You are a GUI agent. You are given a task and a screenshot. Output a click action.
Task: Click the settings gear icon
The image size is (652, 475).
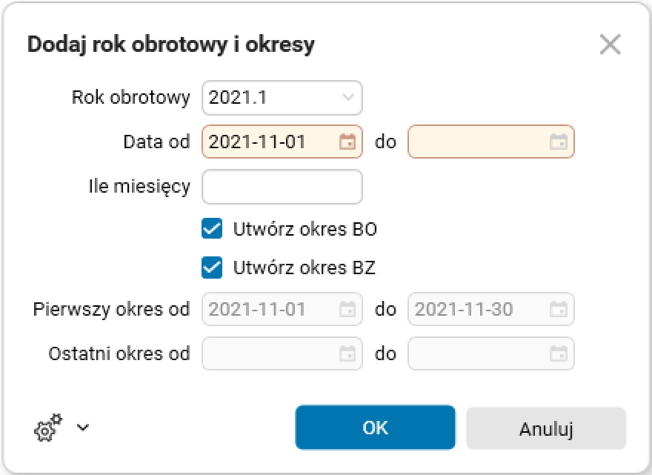pyautogui.click(x=46, y=428)
